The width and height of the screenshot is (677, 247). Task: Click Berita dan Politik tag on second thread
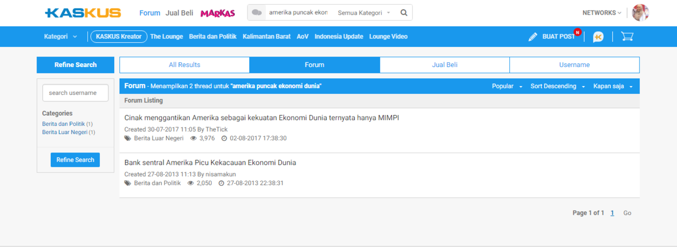point(158,183)
